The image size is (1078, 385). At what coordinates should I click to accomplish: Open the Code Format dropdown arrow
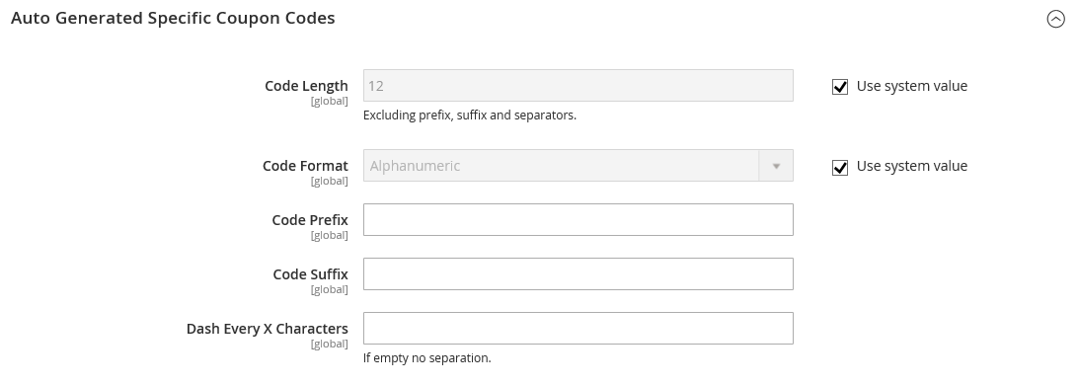tap(776, 166)
